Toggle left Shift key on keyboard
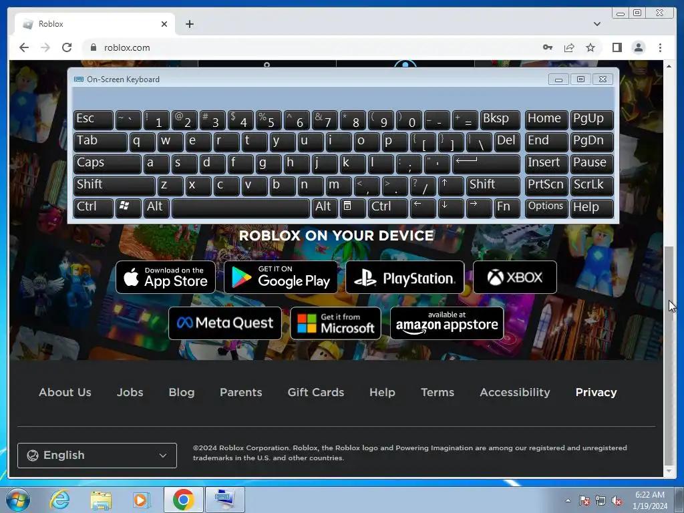Image resolution: width=684 pixels, height=513 pixels. [114, 186]
